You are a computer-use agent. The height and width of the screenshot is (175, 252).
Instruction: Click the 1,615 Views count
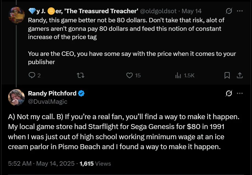tap(95, 163)
